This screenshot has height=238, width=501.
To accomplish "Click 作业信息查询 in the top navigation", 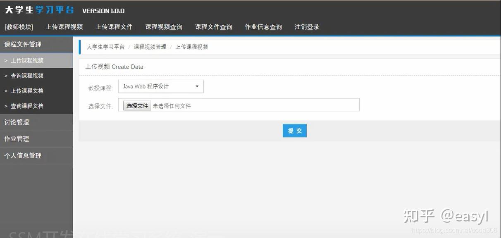I will coord(264,26).
